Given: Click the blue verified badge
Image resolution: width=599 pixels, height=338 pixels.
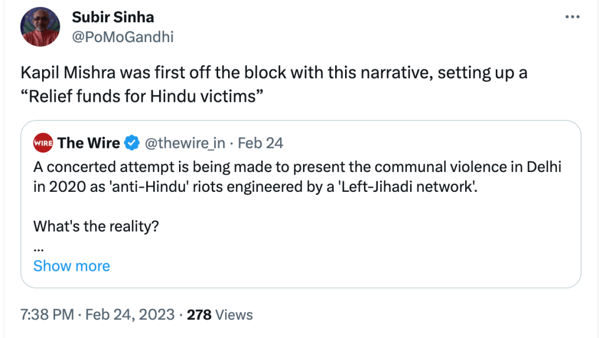Looking at the screenshot, I should click(133, 143).
